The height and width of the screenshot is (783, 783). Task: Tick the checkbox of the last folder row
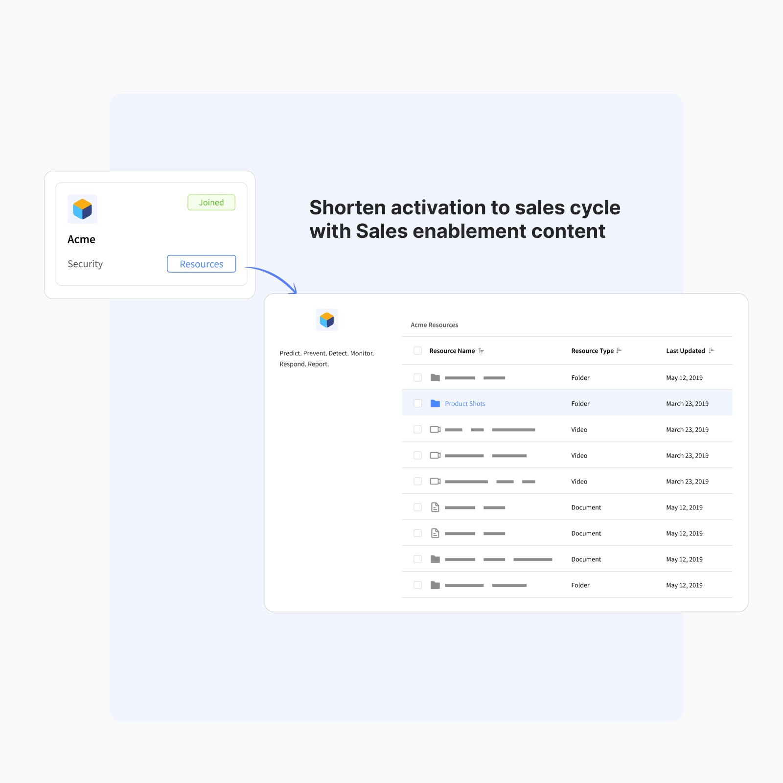click(x=417, y=585)
